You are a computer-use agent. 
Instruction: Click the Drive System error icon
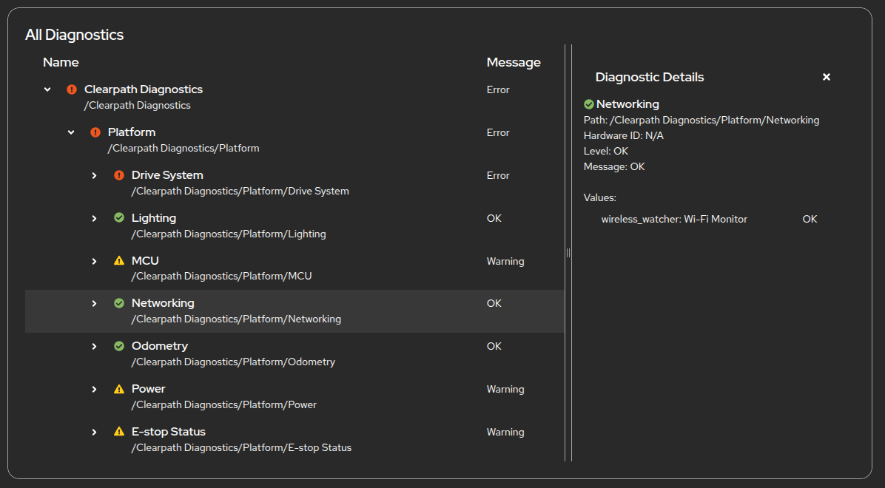pos(119,175)
